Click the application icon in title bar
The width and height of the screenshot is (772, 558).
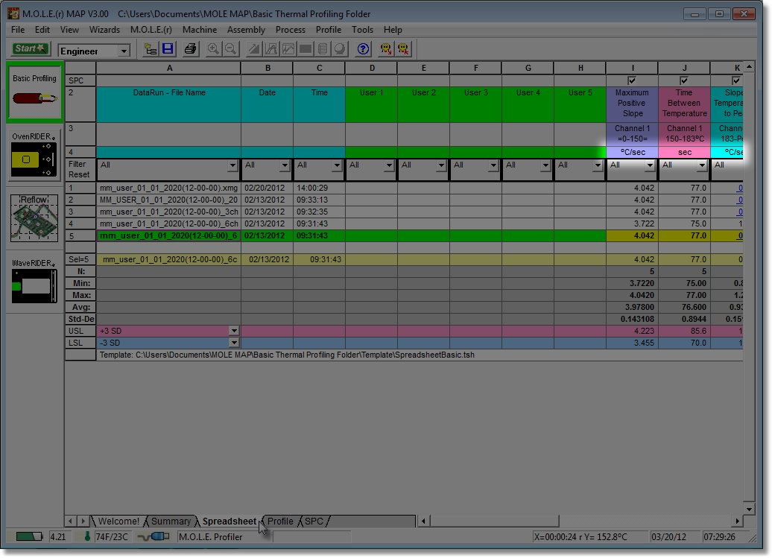coord(13,13)
